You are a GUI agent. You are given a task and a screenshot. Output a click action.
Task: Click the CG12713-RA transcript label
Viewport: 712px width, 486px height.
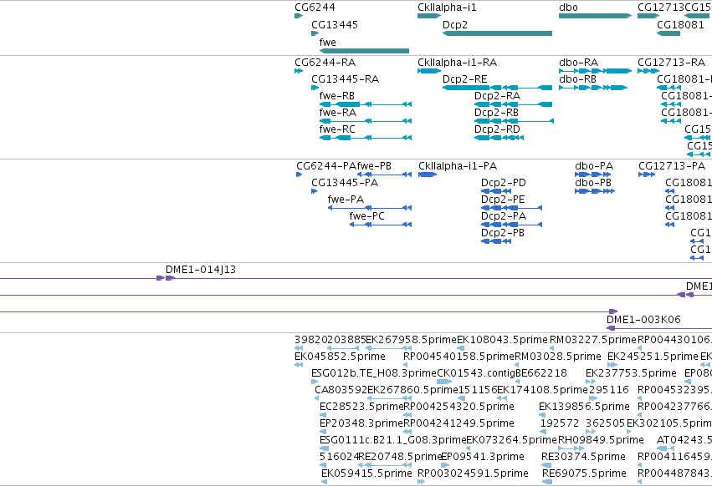(671, 63)
